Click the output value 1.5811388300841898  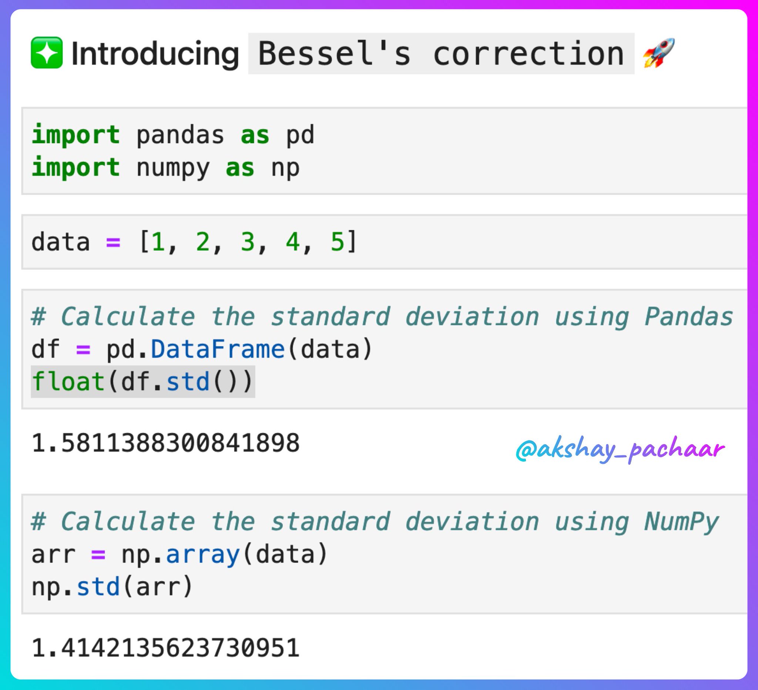click(x=166, y=443)
